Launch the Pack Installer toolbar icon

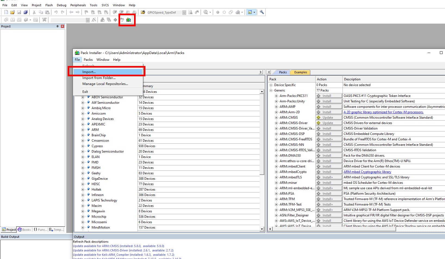point(129,20)
